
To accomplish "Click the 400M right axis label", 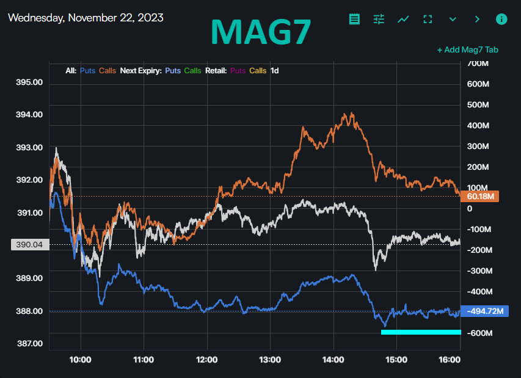I will click(478, 126).
